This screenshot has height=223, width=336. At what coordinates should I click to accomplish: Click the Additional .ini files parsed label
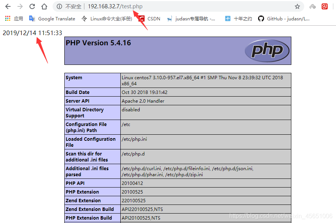[x=87, y=171]
